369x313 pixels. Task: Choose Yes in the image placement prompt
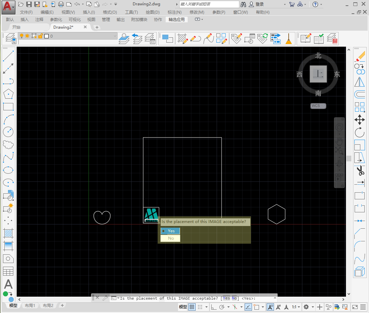(170, 231)
